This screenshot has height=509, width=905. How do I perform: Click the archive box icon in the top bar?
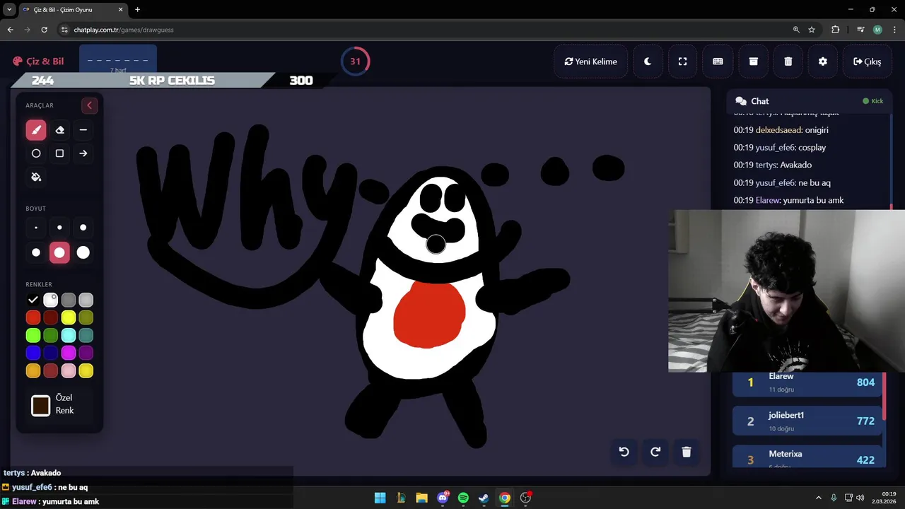[753, 62]
